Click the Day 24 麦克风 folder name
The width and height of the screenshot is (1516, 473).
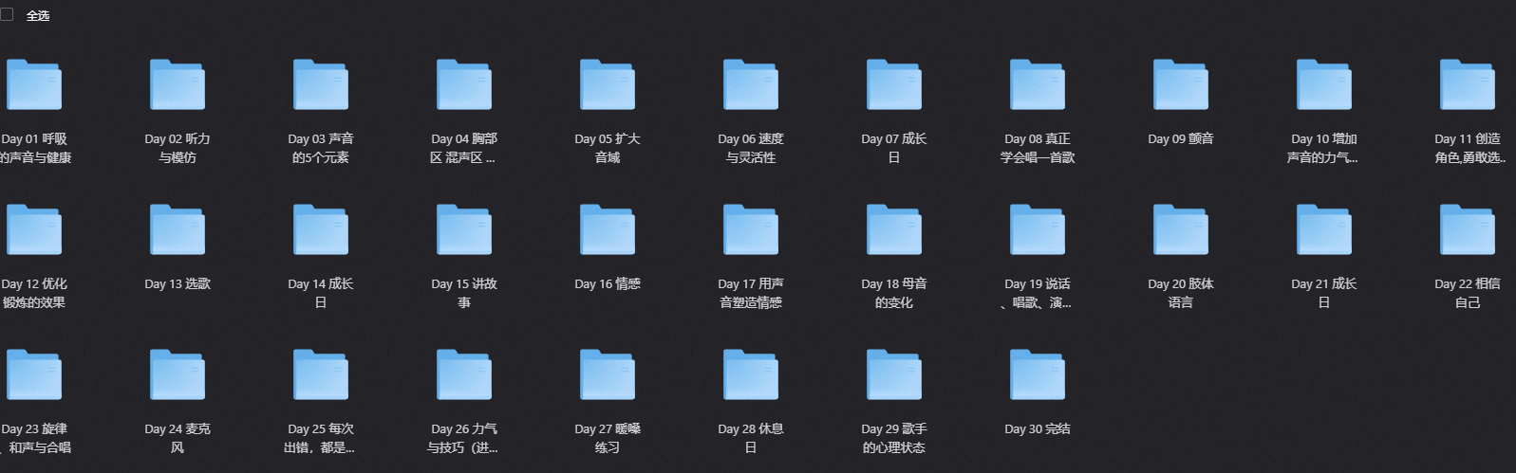(x=178, y=438)
